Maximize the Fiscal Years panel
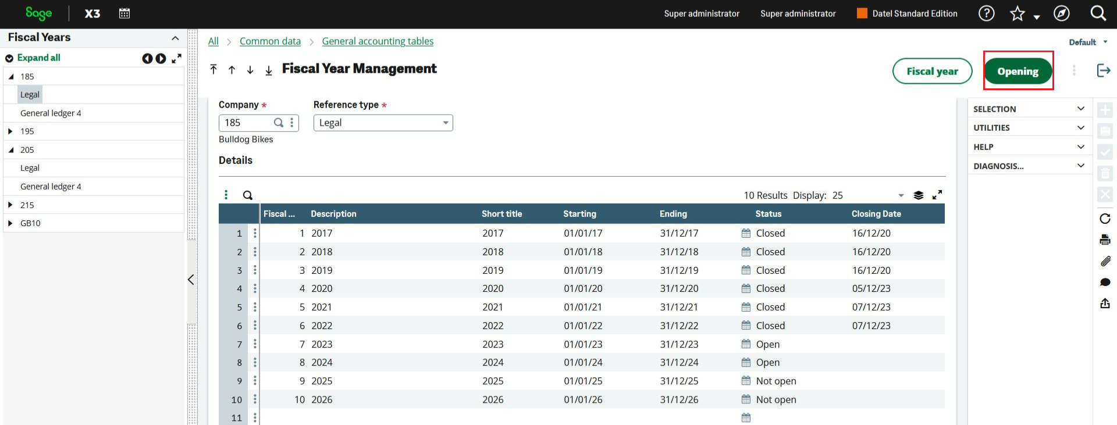The width and height of the screenshot is (1117, 425). 177,58
